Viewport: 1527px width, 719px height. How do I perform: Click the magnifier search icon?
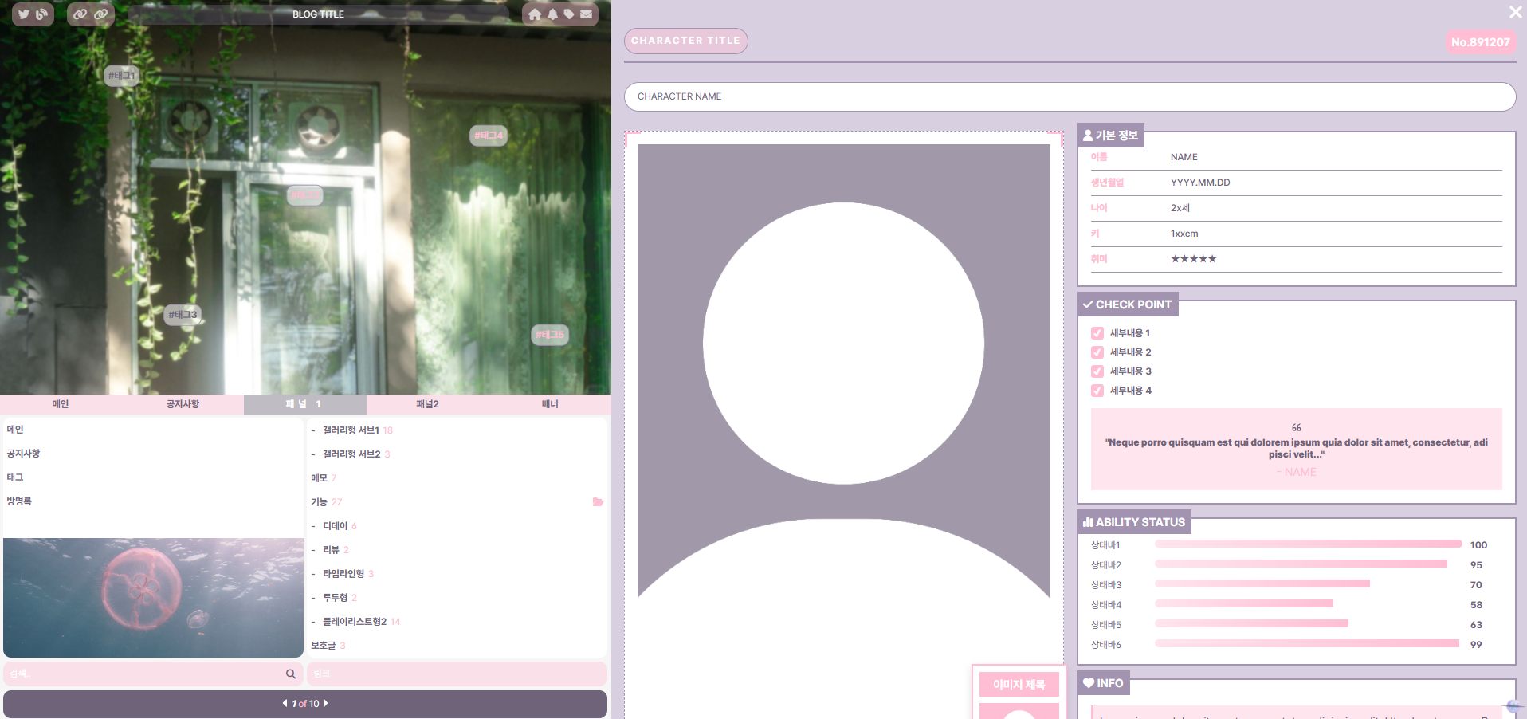(x=291, y=674)
